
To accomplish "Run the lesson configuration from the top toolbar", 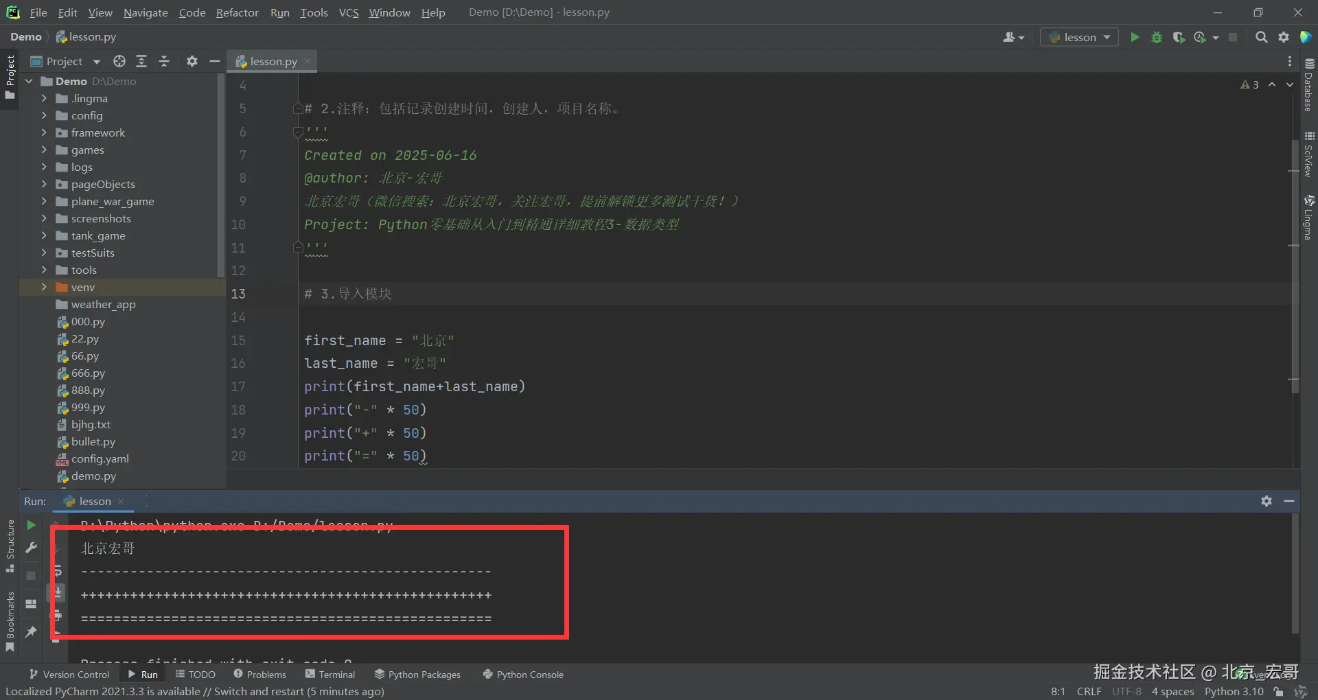I will coord(1135,37).
